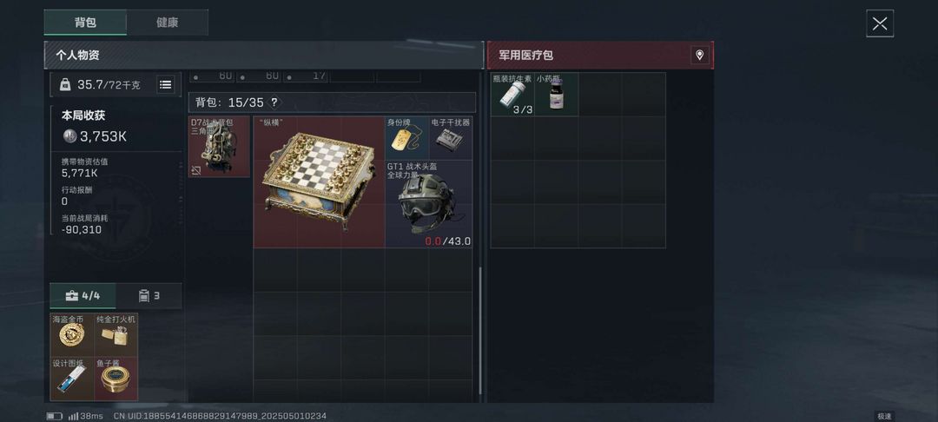Switch to the 健康 tab
938x422 pixels.
tap(168, 23)
